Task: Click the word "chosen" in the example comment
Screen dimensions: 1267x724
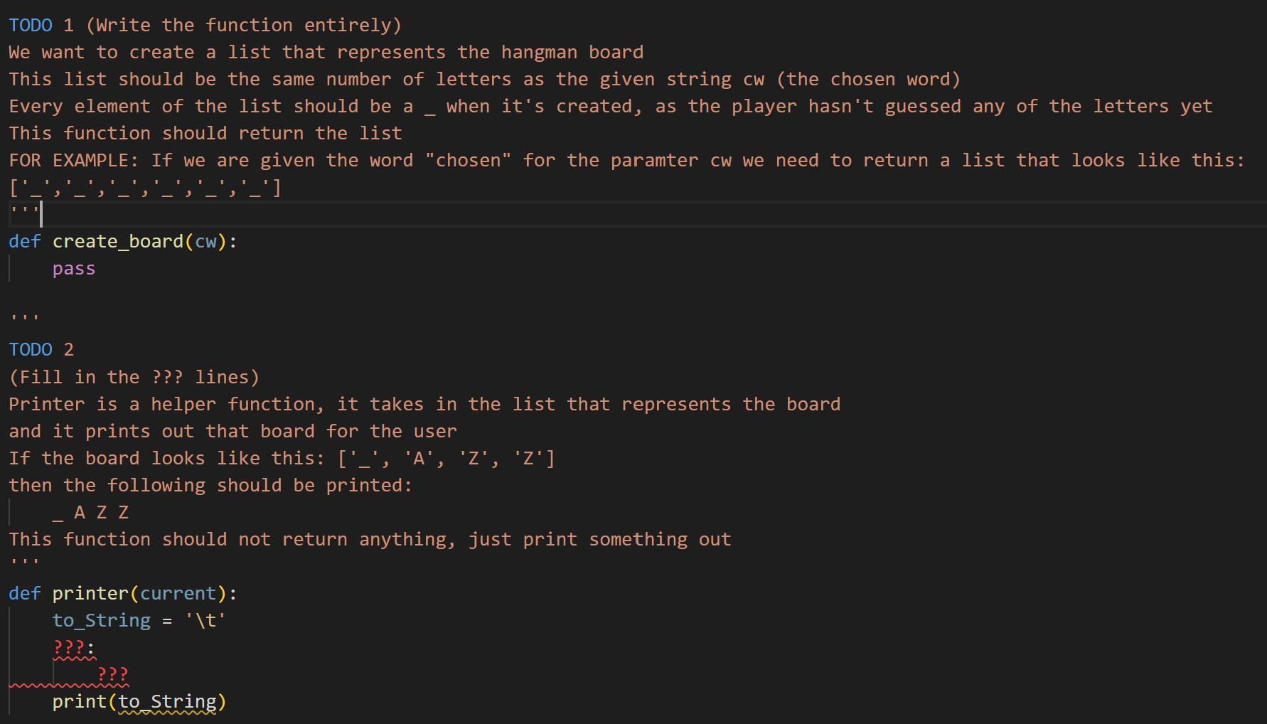Action: pyautogui.click(x=469, y=161)
